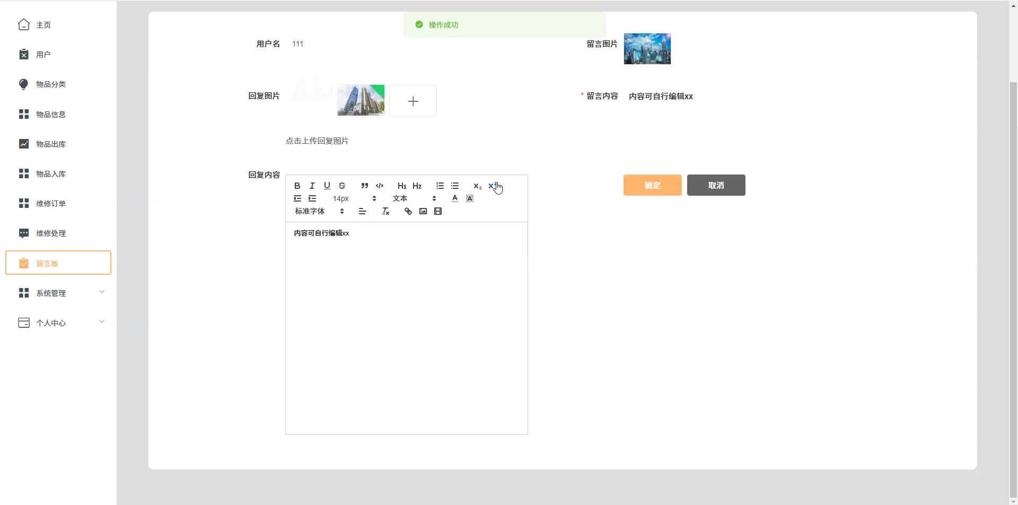Insert a video into the editor
This screenshot has height=505, width=1018.
tap(438, 211)
